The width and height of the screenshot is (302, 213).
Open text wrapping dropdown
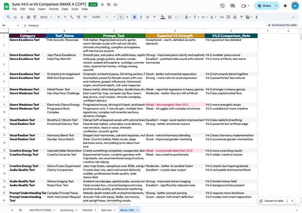[205, 17]
